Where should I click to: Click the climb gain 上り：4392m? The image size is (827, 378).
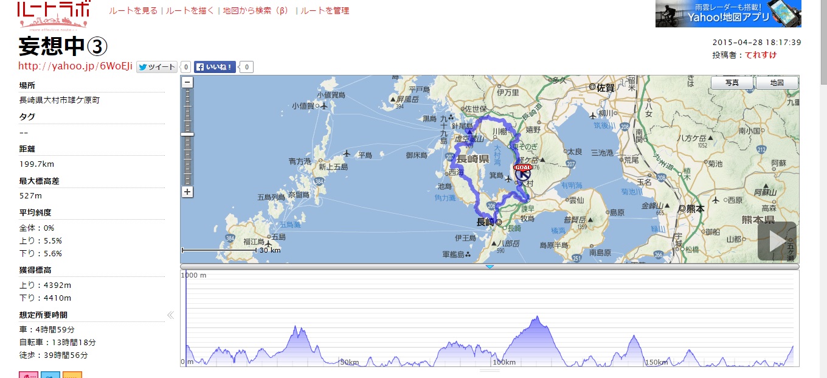(x=46, y=285)
